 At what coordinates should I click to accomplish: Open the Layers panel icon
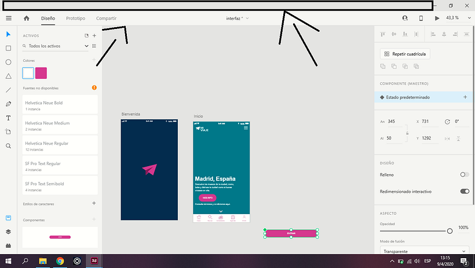click(x=9, y=232)
